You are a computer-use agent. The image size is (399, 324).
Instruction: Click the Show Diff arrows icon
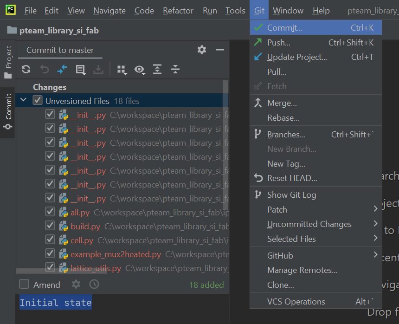62,70
